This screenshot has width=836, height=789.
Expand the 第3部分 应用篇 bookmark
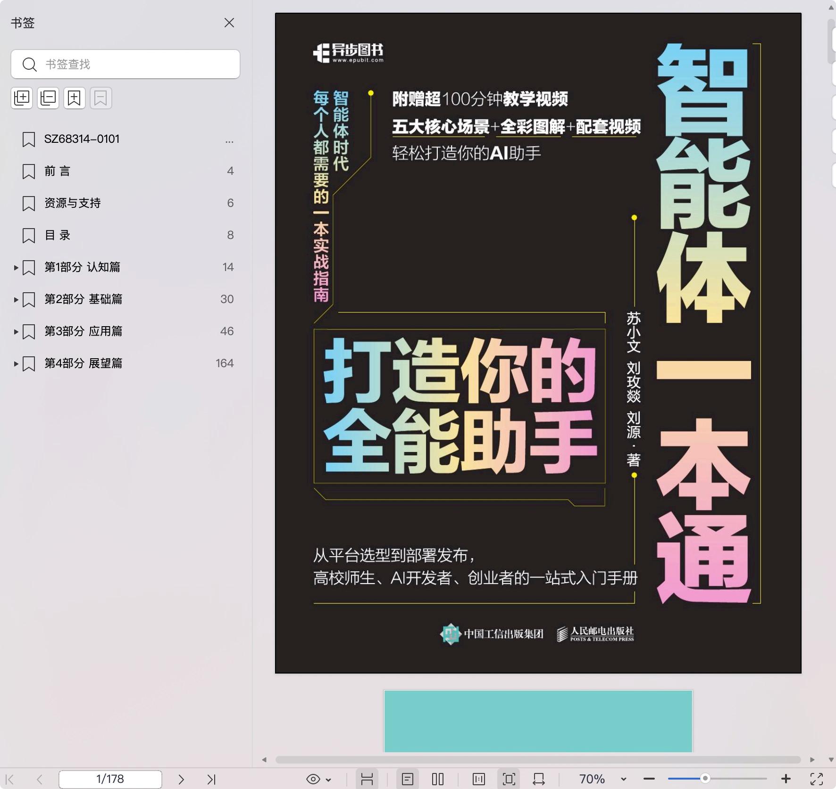[16, 332]
